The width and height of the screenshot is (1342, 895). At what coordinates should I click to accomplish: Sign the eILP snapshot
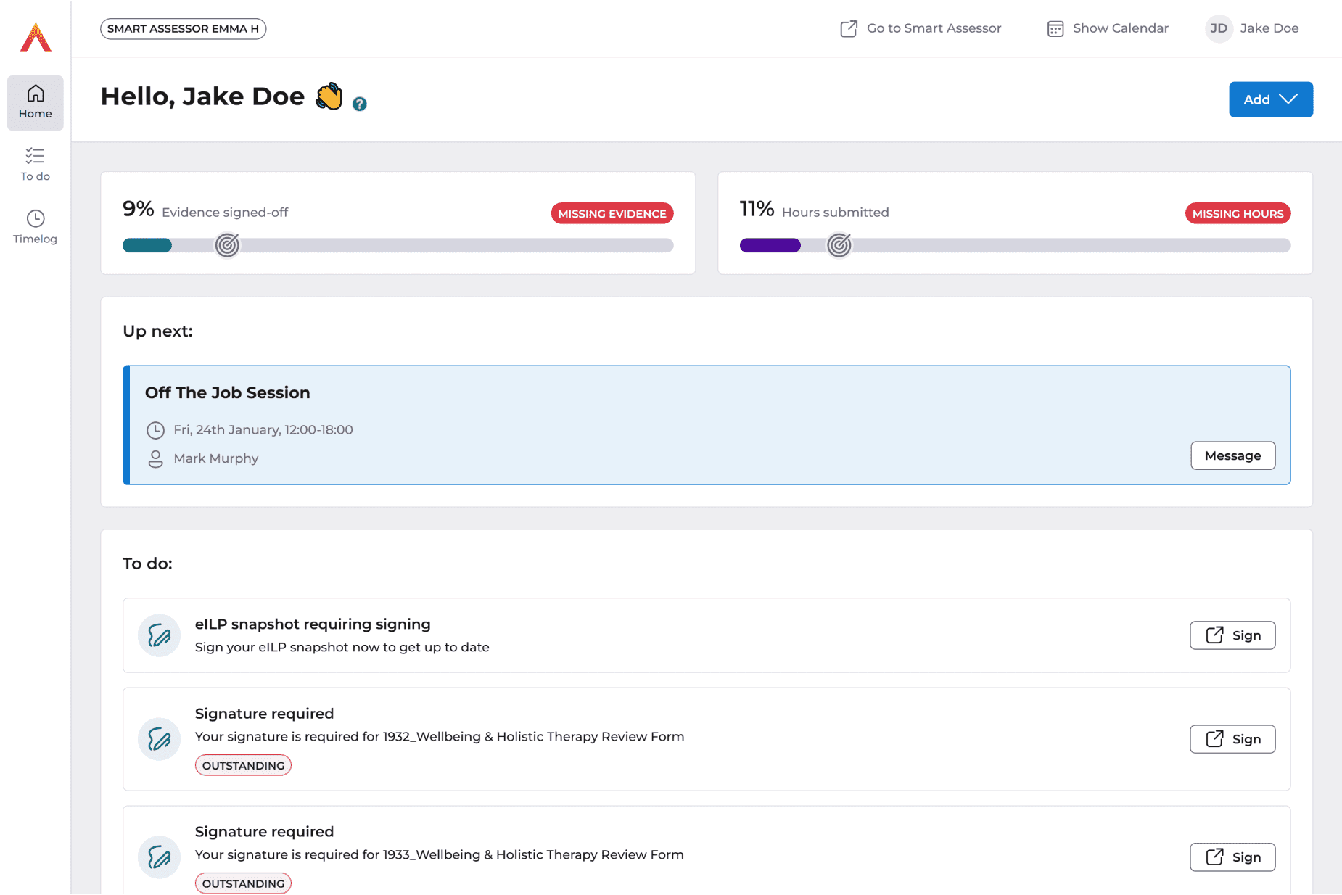[1232, 635]
